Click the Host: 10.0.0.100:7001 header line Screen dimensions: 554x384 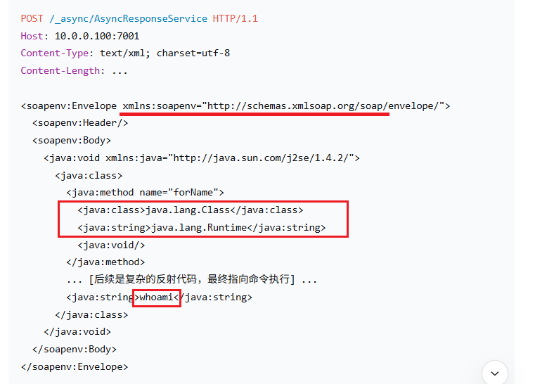(80, 36)
